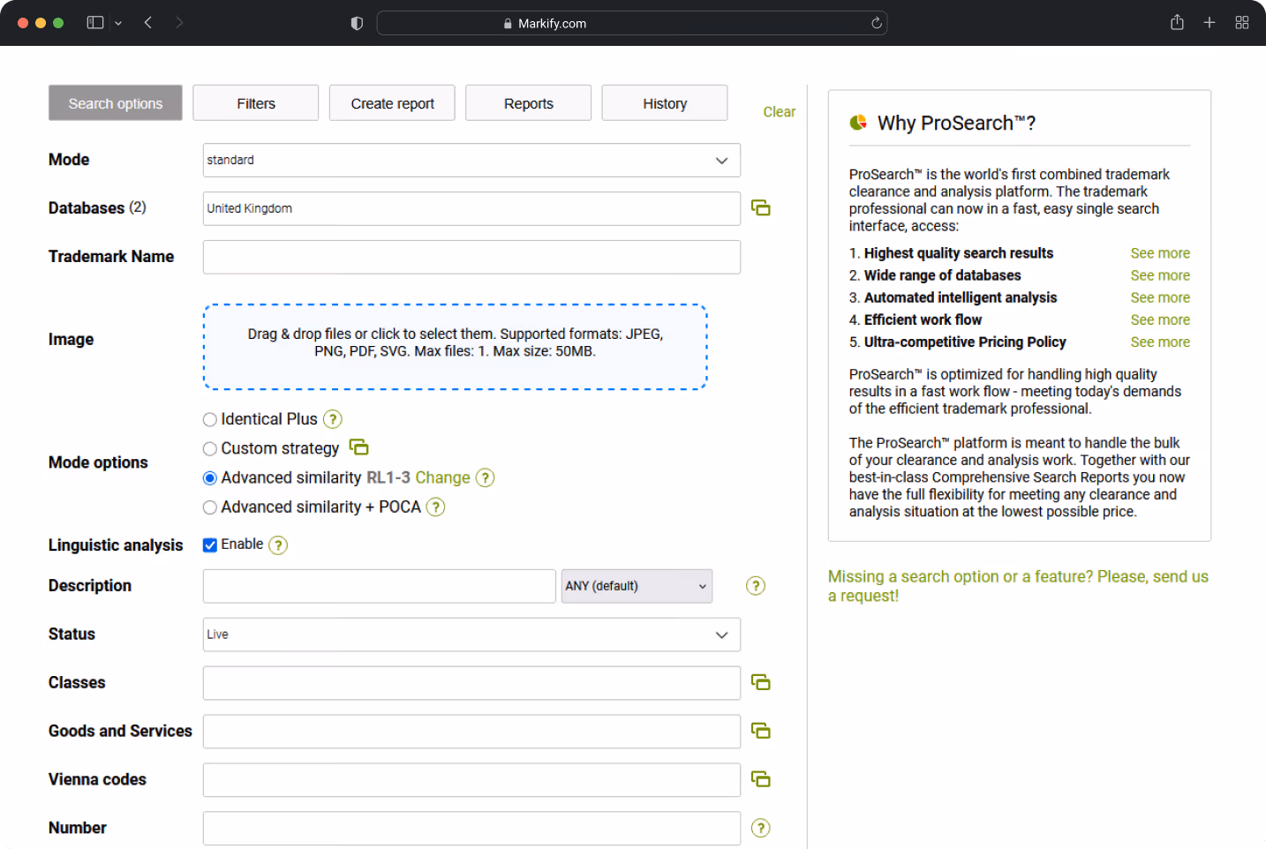Open the Classes picker icon
The height and width of the screenshot is (849, 1266).
click(x=760, y=682)
